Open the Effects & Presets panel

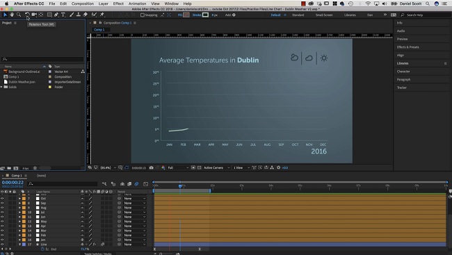[407, 47]
